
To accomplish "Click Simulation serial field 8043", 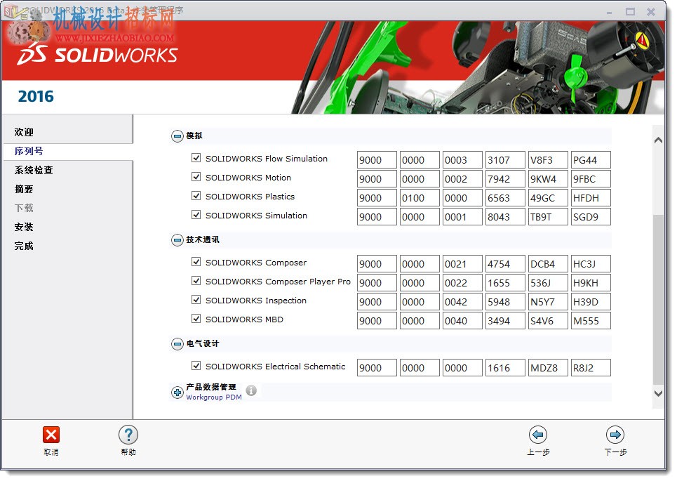I will 505,217.
